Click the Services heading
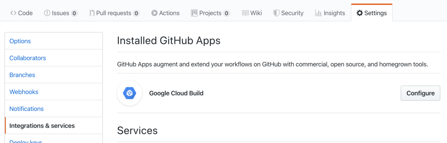Image resolution: width=447 pixels, height=143 pixels. coord(137,130)
